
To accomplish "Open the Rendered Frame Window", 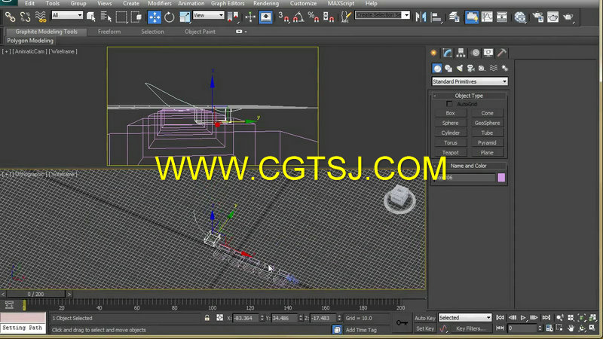I will [552, 17].
